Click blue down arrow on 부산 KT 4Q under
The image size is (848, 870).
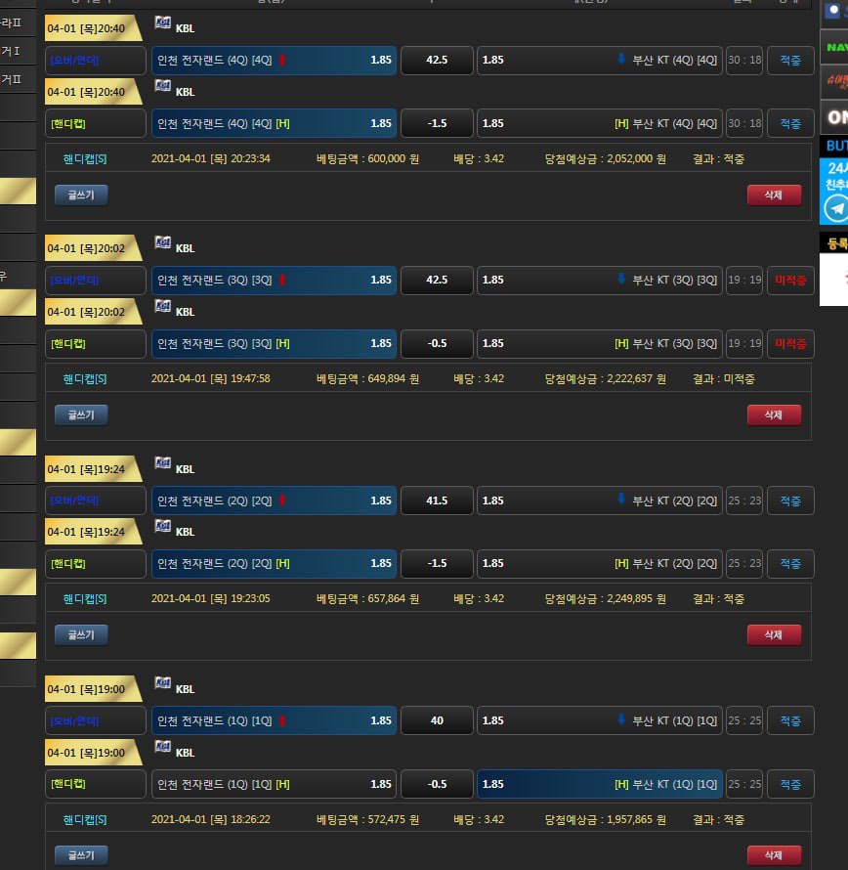pos(620,60)
